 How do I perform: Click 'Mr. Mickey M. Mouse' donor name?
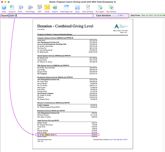click(45, 62)
